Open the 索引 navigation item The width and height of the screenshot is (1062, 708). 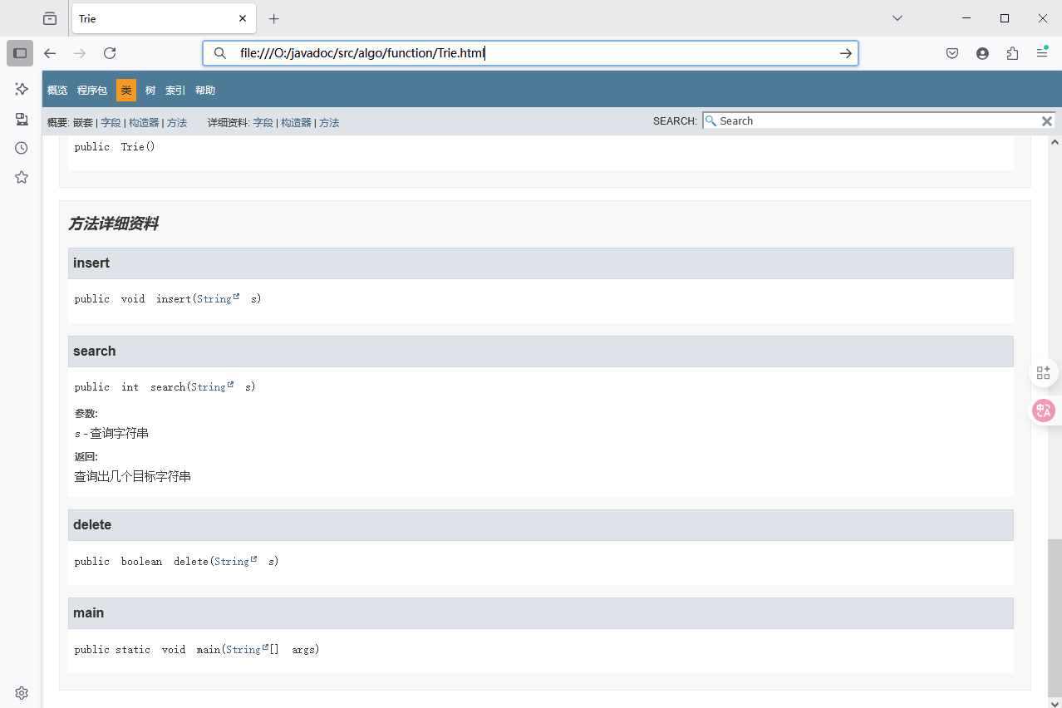click(x=175, y=90)
